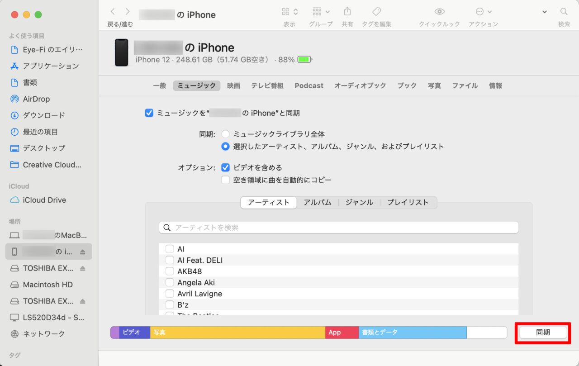Switch to the 一般 tab
579x366 pixels.
(160, 86)
